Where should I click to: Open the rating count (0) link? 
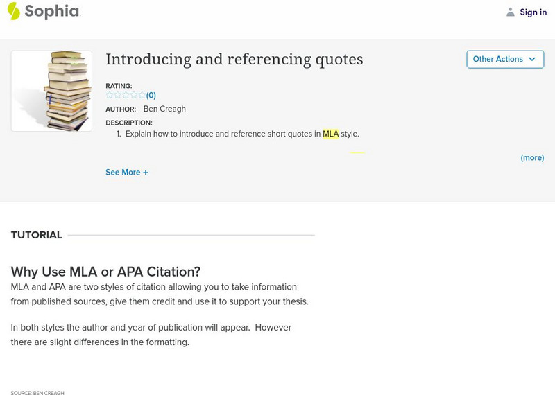151,96
